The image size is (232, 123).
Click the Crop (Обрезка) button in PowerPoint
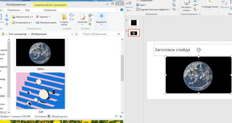[x=224, y=6]
